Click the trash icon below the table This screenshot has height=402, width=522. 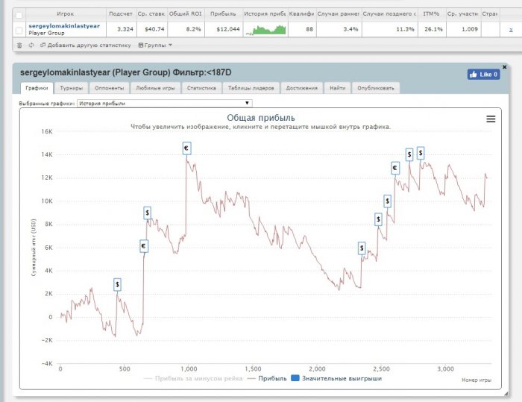tap(19, 45)
